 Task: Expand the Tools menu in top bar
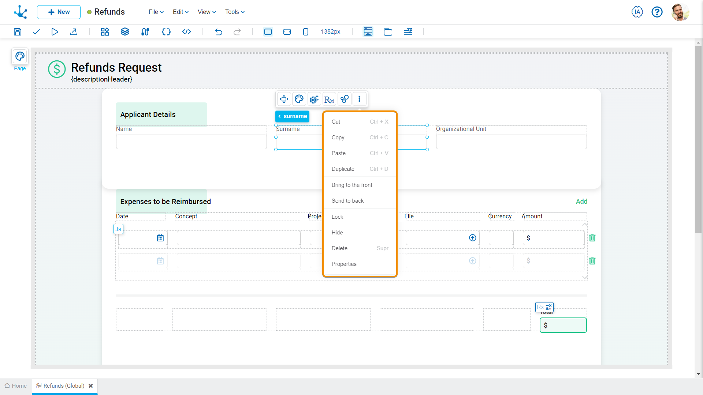(x=234, y=12)
